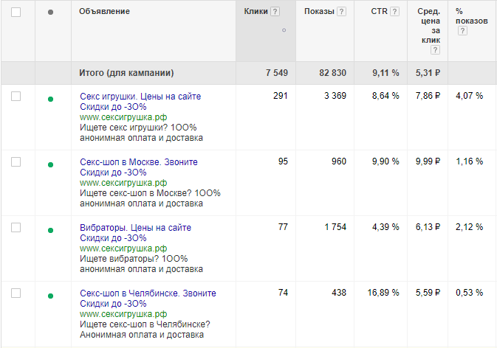The image size is (497, 348).
Task: Check the box for Секс игрушки ad row
Action: click(16, 96)
